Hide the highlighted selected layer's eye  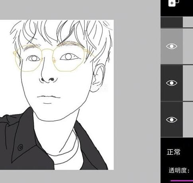pos(172,46)
